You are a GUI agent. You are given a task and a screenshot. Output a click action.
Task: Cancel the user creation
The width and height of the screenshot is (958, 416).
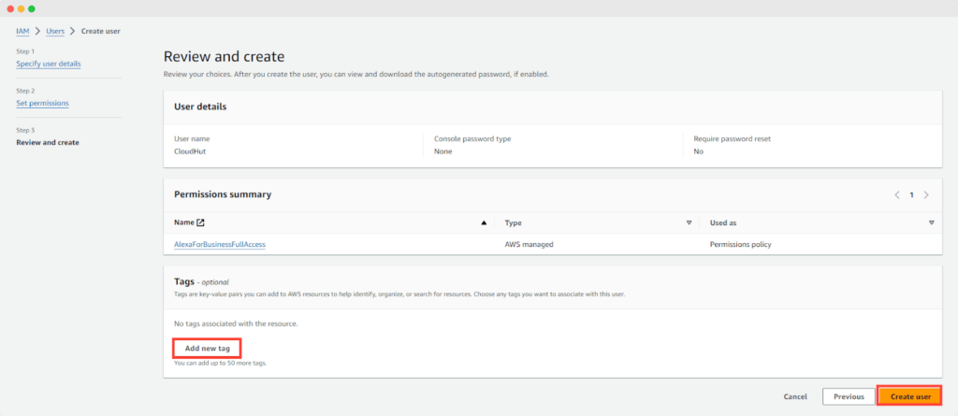795,397
